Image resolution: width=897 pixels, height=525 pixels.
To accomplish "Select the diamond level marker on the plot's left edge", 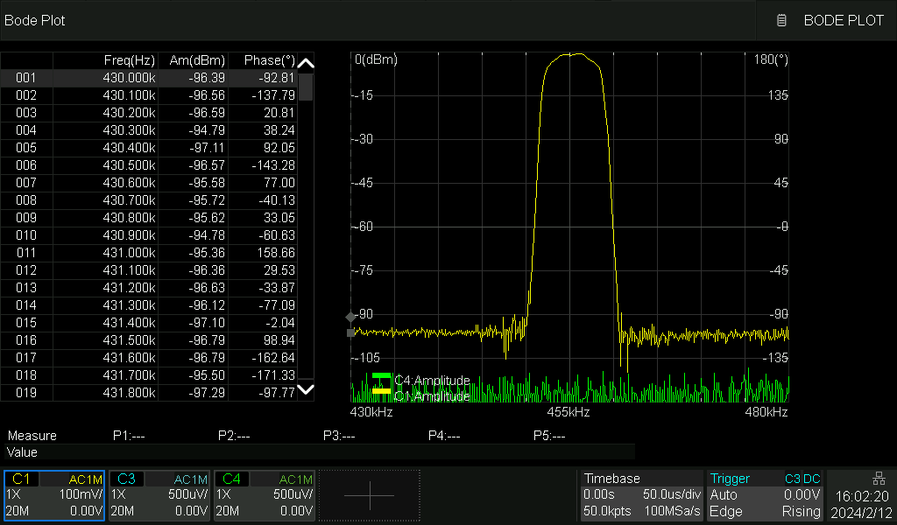I will (x=350, y=317).
